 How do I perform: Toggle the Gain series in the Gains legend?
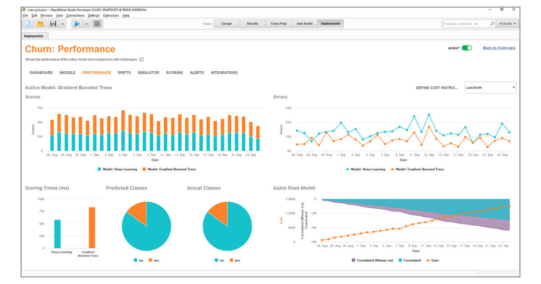(432, 260)
